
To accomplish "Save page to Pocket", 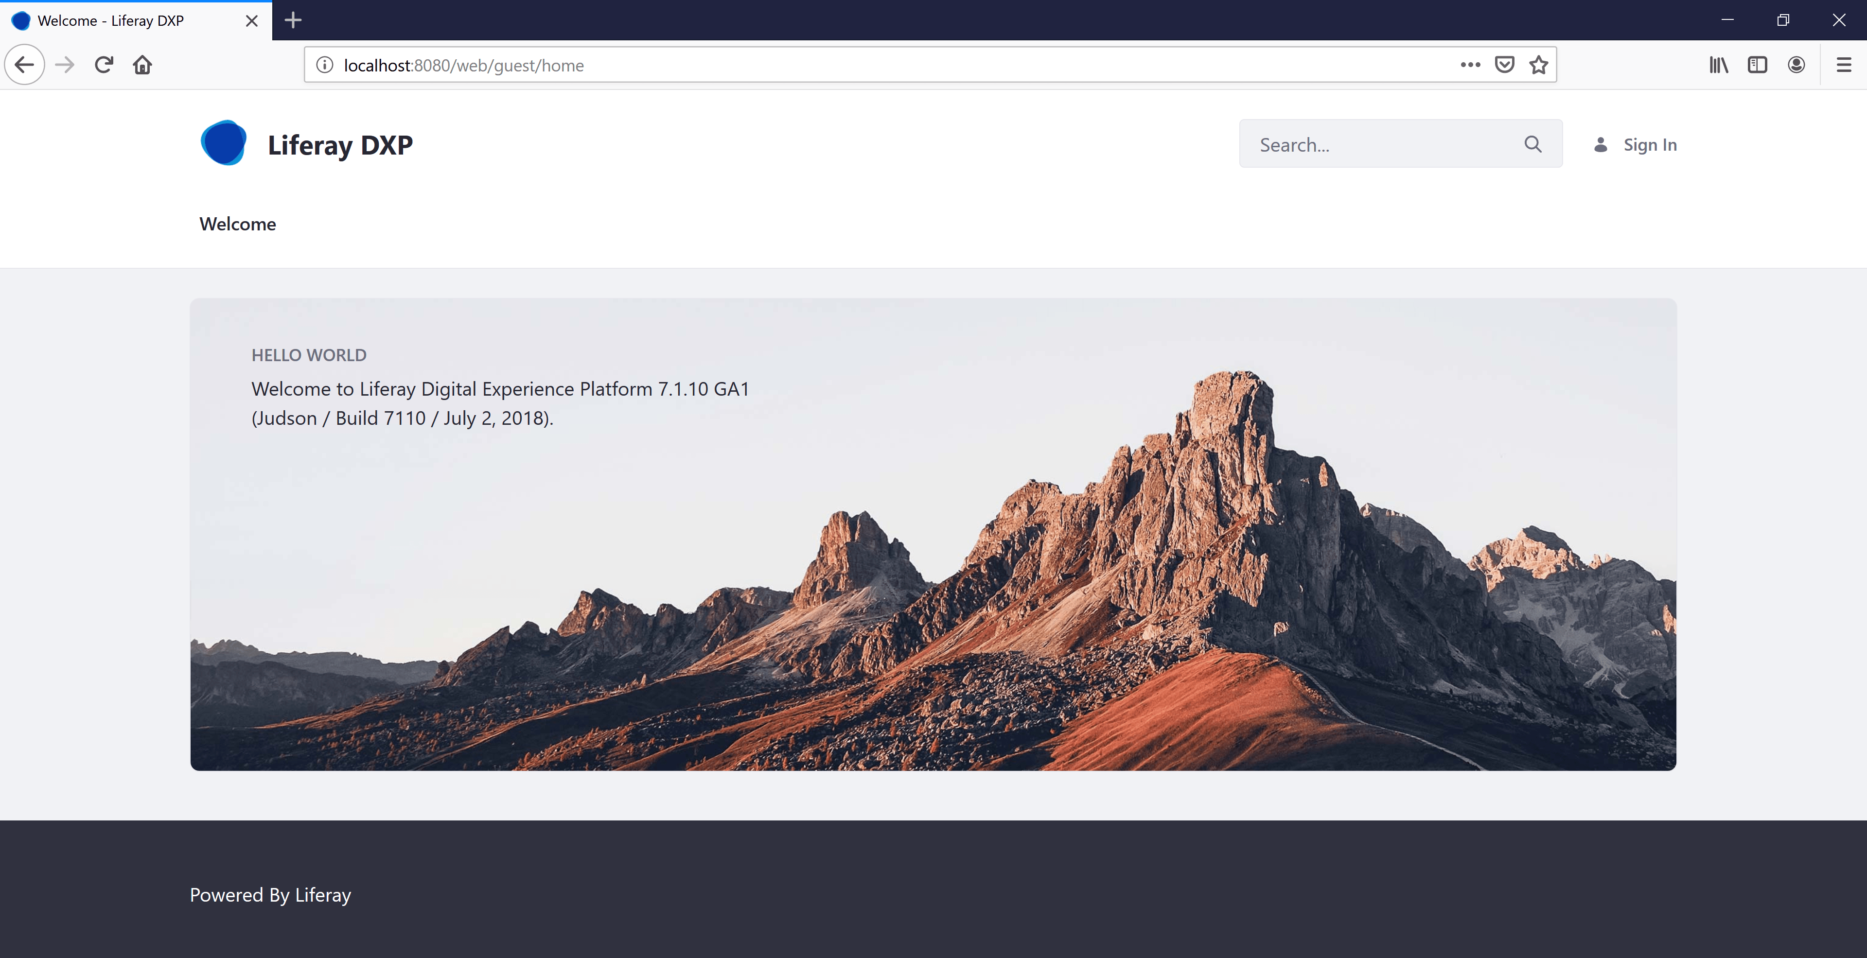I will click(1505, 65).
